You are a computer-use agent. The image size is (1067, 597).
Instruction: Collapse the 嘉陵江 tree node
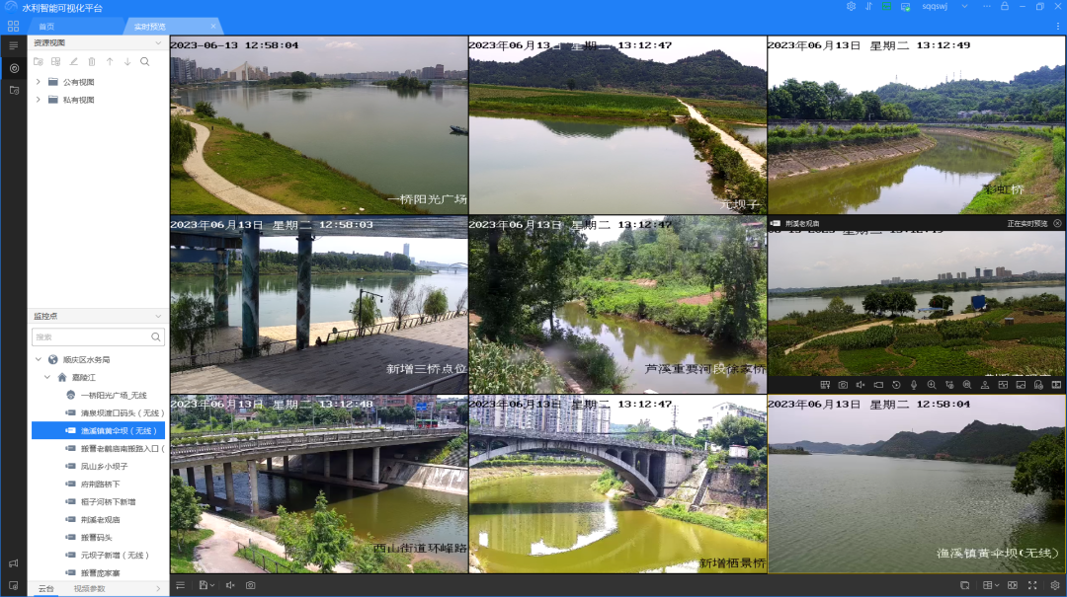46,377
